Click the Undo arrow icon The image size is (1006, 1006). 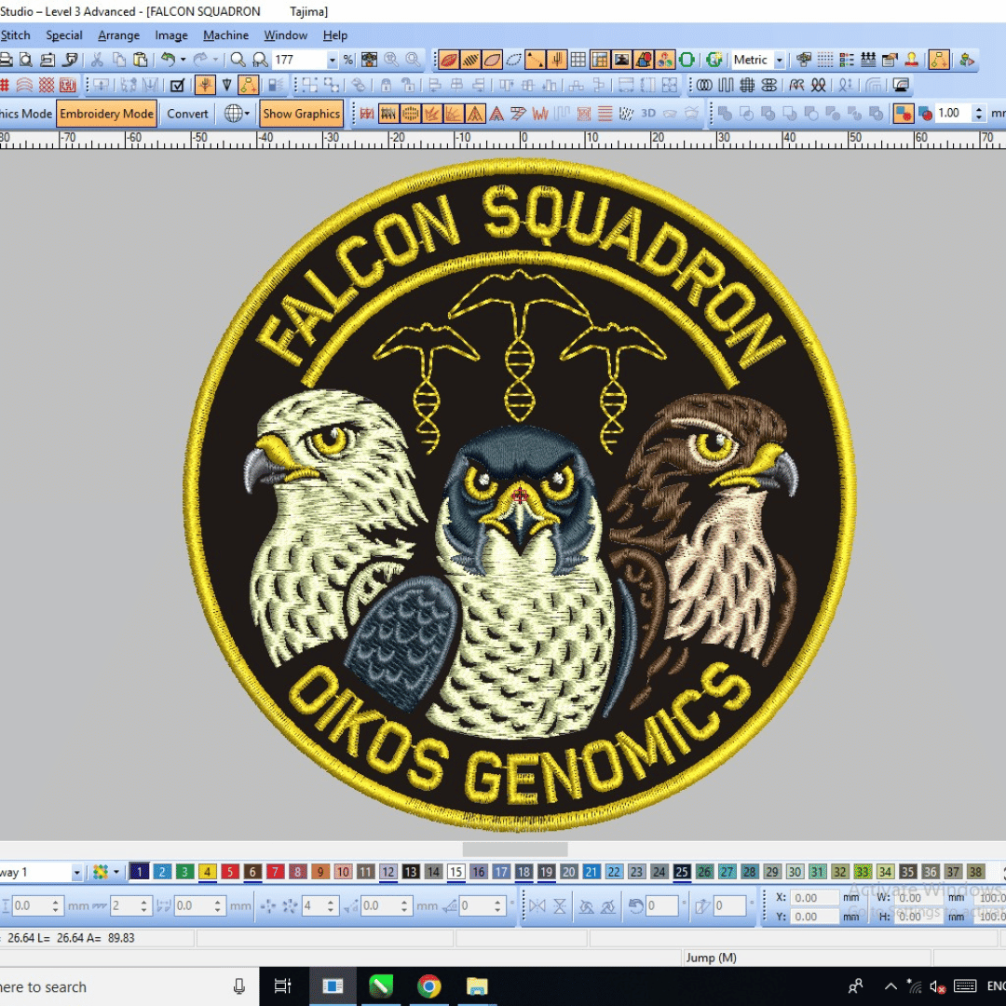coord(168,60)
